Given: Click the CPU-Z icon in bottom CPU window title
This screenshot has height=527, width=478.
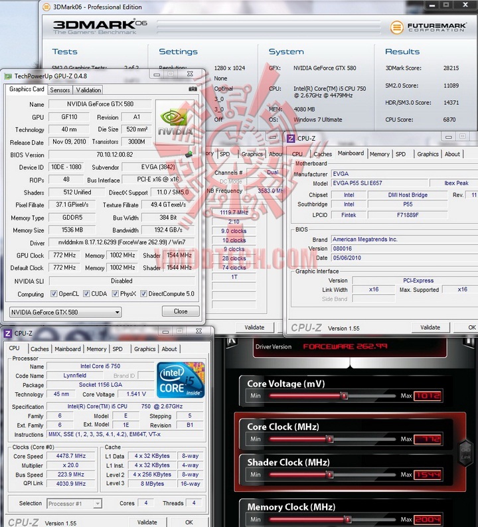Looking at the screenshot, I should point(8,333).
